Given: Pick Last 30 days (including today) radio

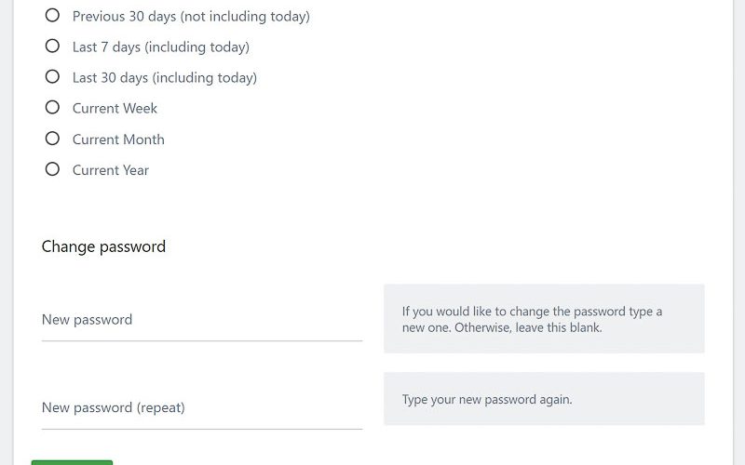Looking at the screenshot, I should click(x=52, y=77).
